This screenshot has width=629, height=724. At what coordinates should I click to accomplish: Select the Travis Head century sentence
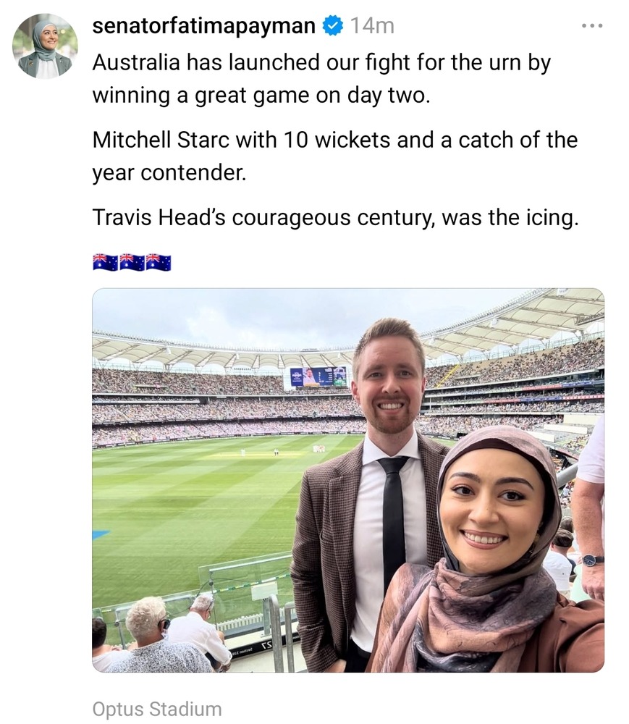(x=336, y=217)
